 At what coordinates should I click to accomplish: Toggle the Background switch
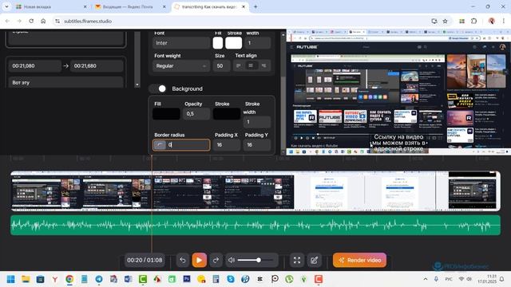tap(158, 88)
